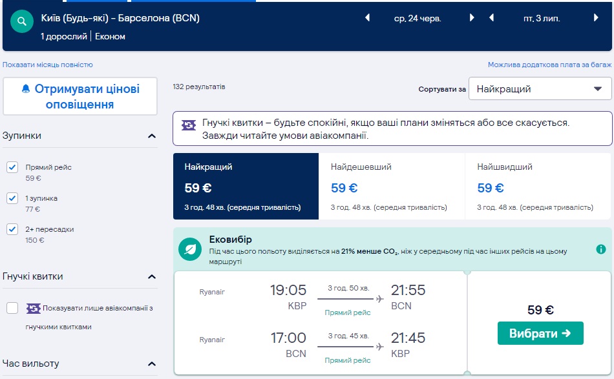Switch to the Найдешевший tab
614x379 pixels.
[392, 187]
